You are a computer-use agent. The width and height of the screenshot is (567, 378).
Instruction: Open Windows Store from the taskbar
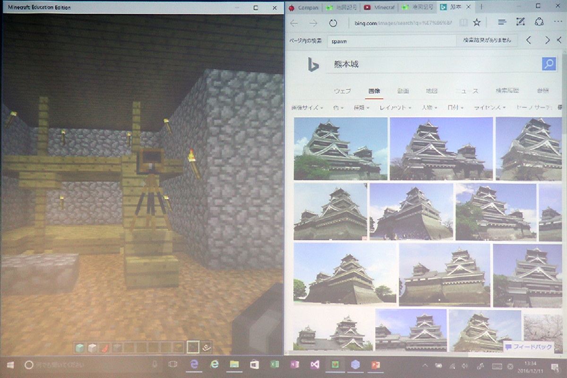pyautogui.click(x=255, y=365)
